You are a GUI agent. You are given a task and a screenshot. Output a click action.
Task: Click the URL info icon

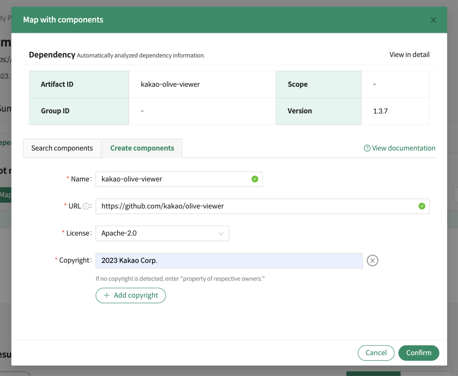pos(86,206)
